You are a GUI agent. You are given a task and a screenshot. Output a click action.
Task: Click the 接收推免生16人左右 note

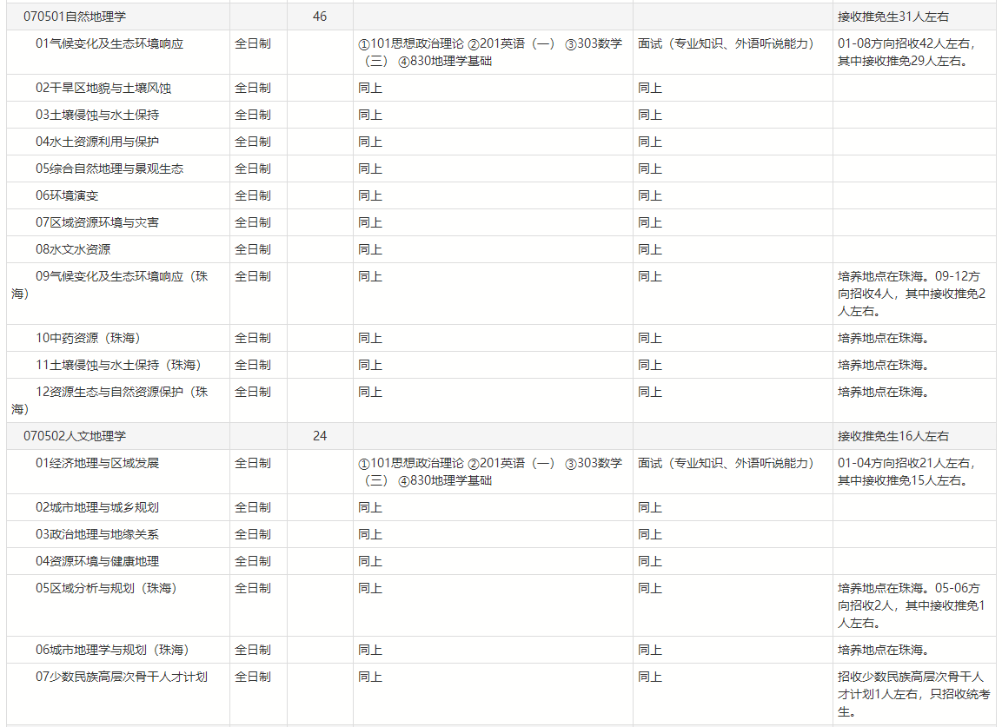[893, 436]
